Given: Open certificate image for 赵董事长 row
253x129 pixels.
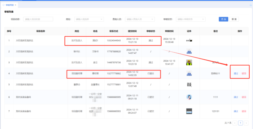Looking at the screenshot, I should point(189,85).
